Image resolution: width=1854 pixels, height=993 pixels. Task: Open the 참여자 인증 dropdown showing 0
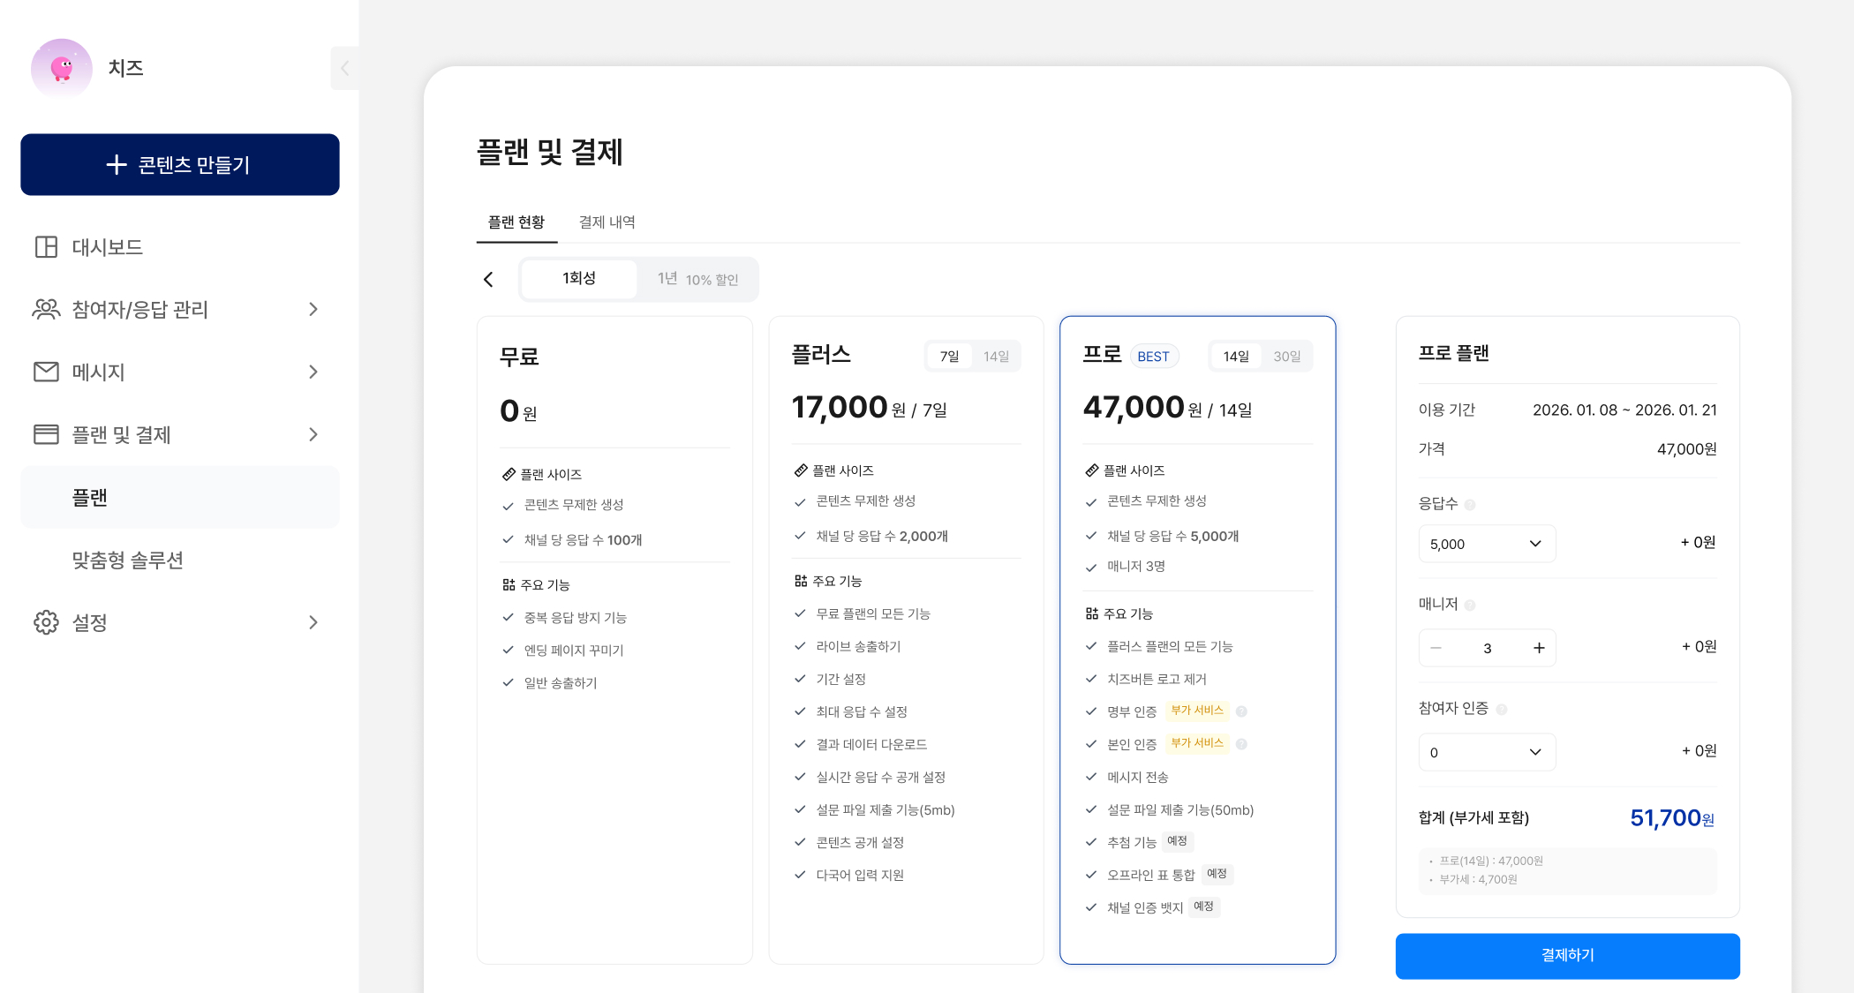click(1487, 752)
